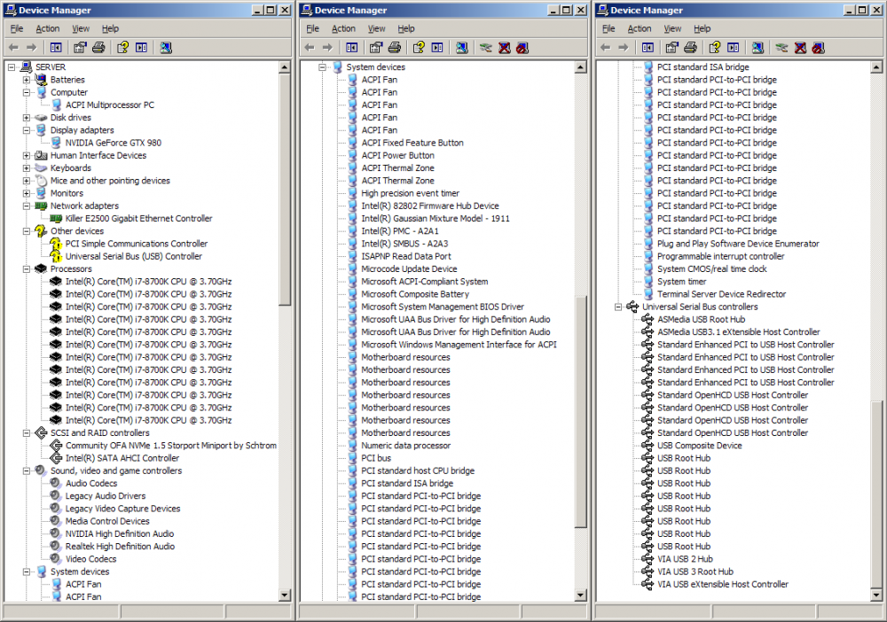
Task: Collapse the Universal Serial Bus controllers node
Action: 619,307
